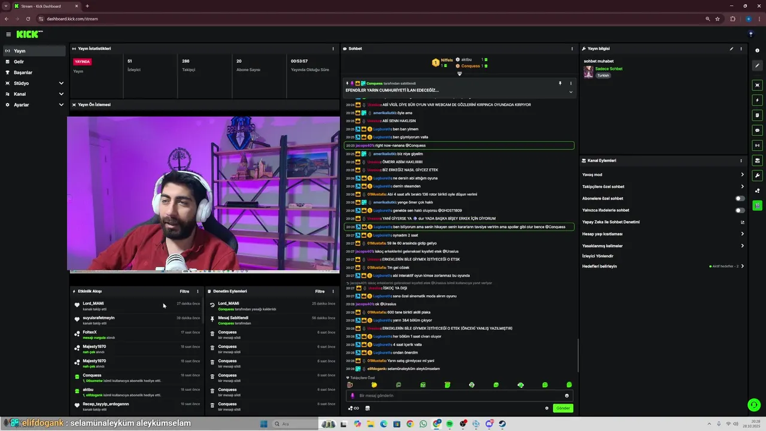Viewport: 766px width, 431px height.
Task: Click Mesaj Sabitlendi entry in Denetim Eylemleri
Action: point(233,318)
